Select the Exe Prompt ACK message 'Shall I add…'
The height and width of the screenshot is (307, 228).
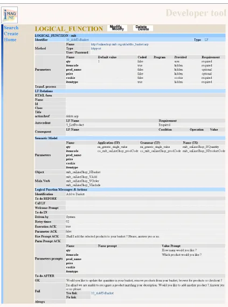tap(113, 236)
